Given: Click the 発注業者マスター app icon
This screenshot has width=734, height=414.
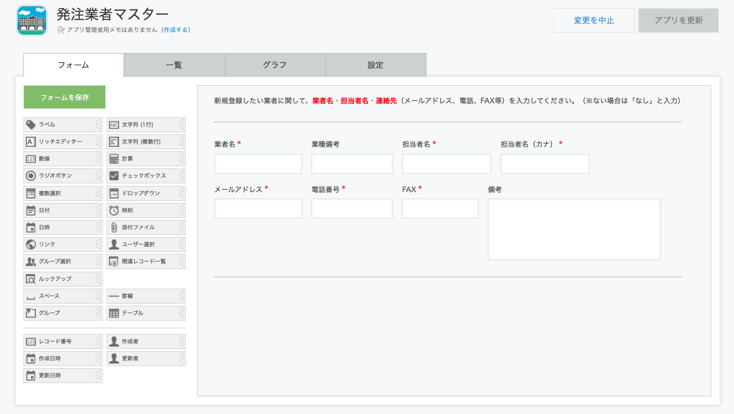Looking at the screenshot, I should point(32,20).
